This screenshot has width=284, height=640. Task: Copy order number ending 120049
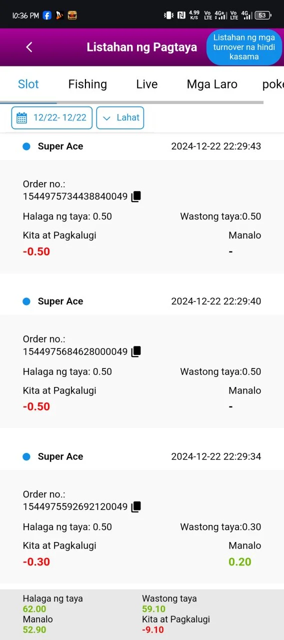click(136, 506)
